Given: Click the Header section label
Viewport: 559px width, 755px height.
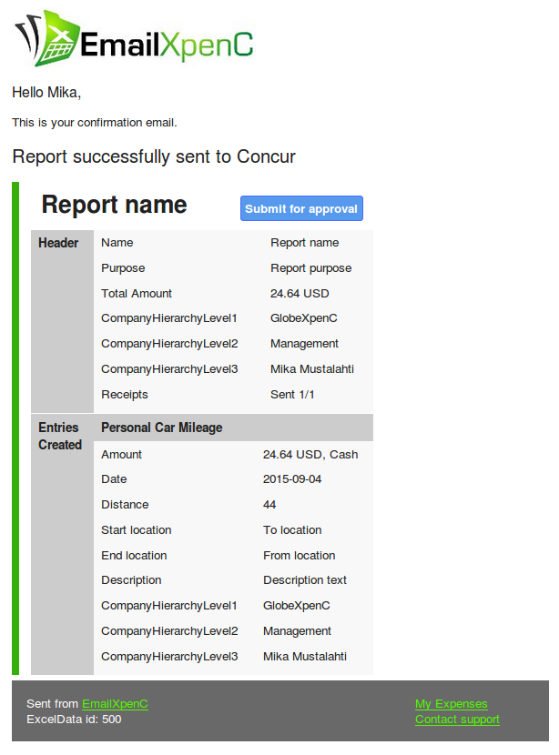Looking at the screenshot, I should [x=58, y=243].
